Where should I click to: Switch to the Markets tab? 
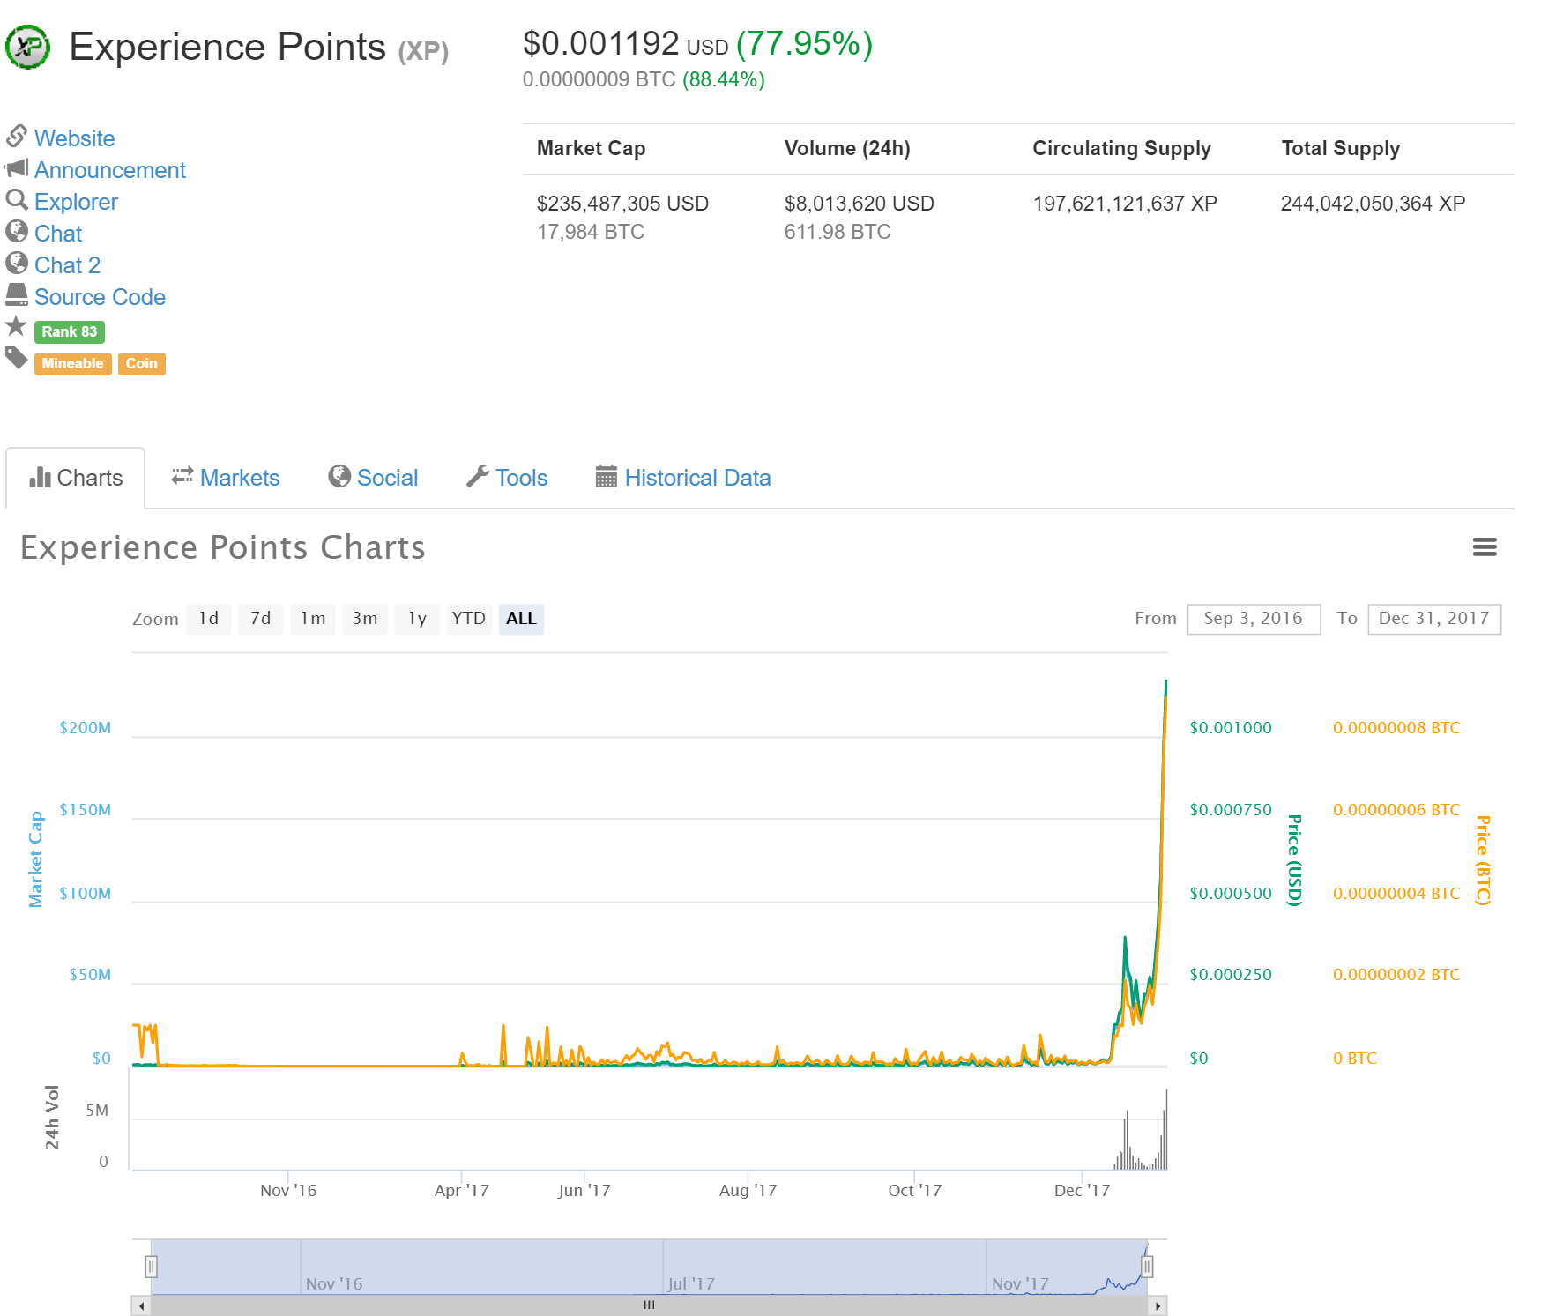[226, 478]
